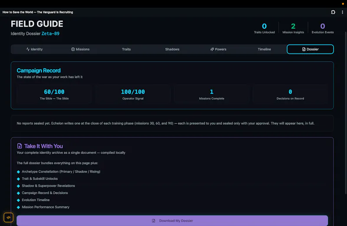Screen dimensions: 347x226
Task: Switch to the Missions tab
Action: tap(80, 49)
